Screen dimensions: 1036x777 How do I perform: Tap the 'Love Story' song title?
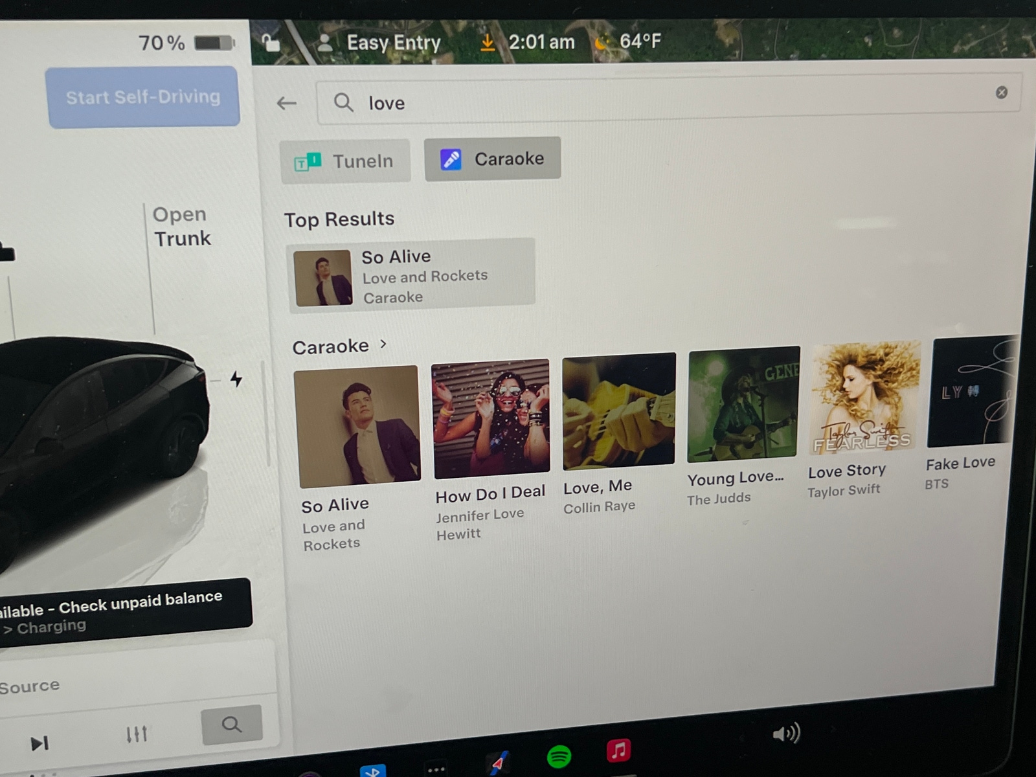click(847, 471)
